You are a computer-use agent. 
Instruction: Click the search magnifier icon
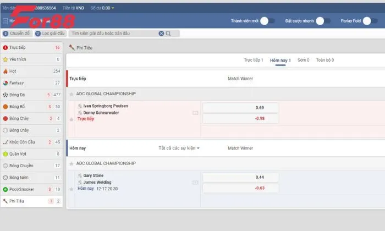tap(168, 34)
